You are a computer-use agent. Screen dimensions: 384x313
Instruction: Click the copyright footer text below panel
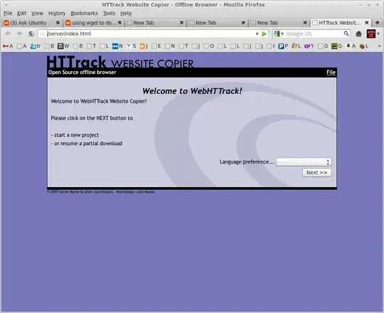[x=101, y=192]
